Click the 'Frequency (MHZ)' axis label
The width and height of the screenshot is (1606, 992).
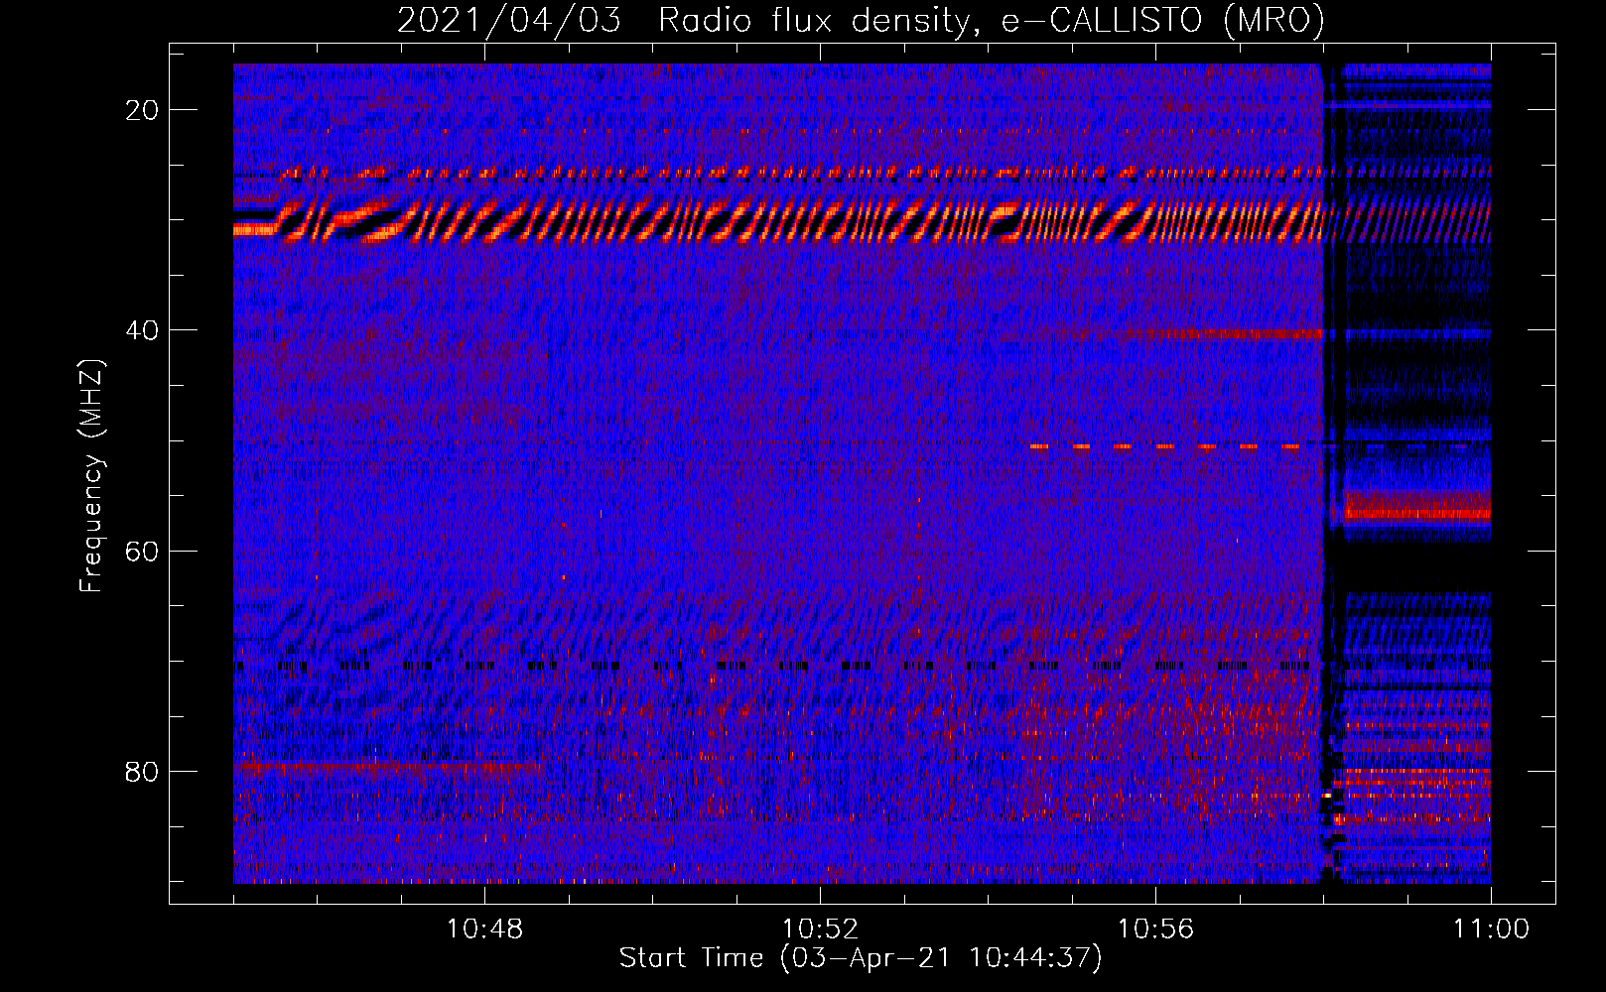pos(91,476)
